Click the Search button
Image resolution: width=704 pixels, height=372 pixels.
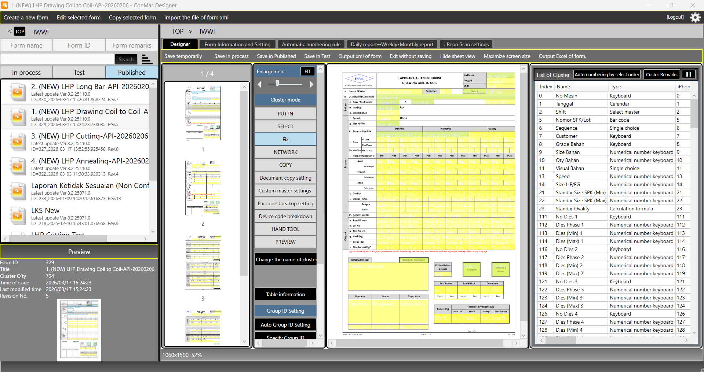[x=126, y=59]
